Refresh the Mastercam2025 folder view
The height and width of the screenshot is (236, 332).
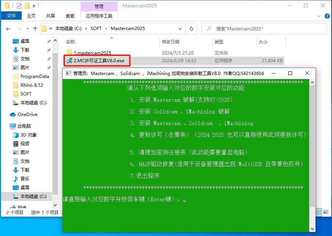191,29
